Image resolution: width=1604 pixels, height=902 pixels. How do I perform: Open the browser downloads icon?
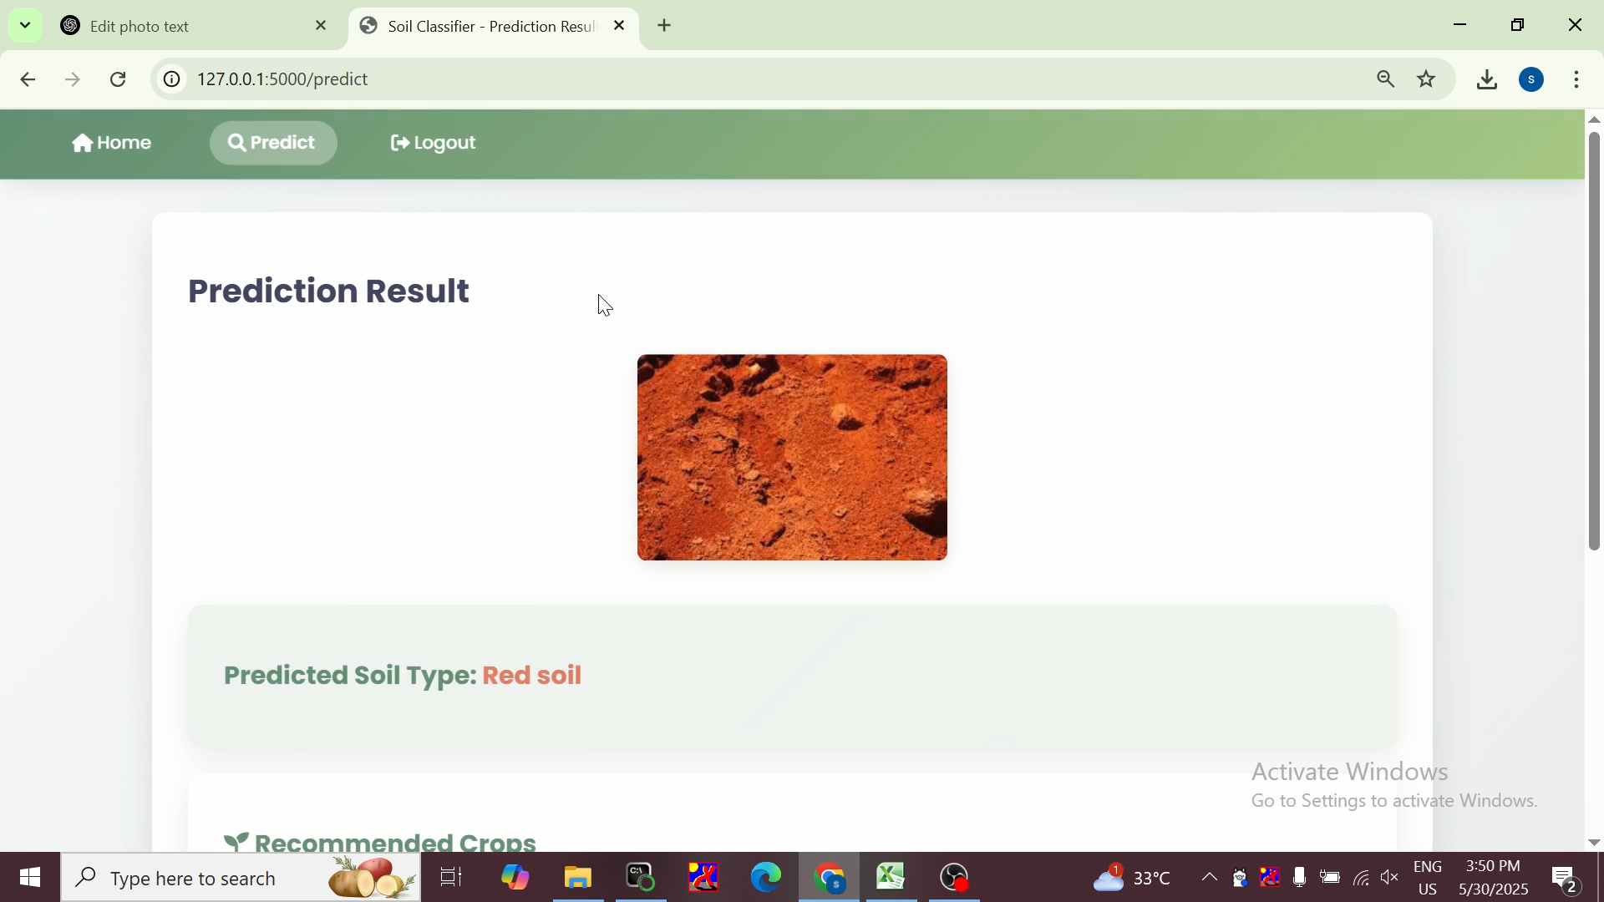click(1487, 80)
